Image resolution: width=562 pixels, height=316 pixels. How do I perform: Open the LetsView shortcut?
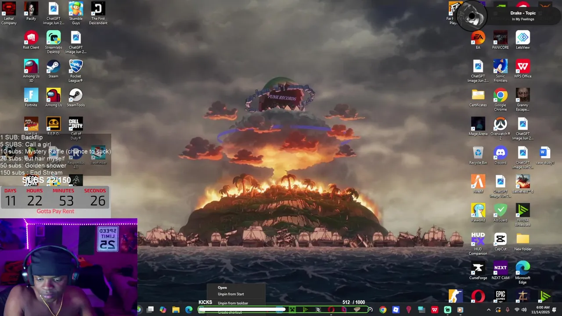(522, 40)
